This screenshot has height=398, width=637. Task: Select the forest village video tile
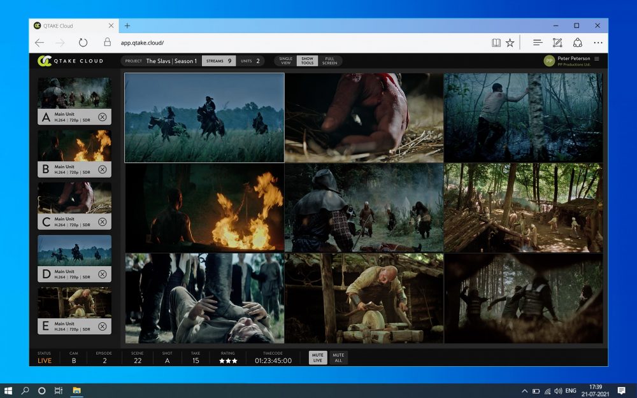(523, 208)
